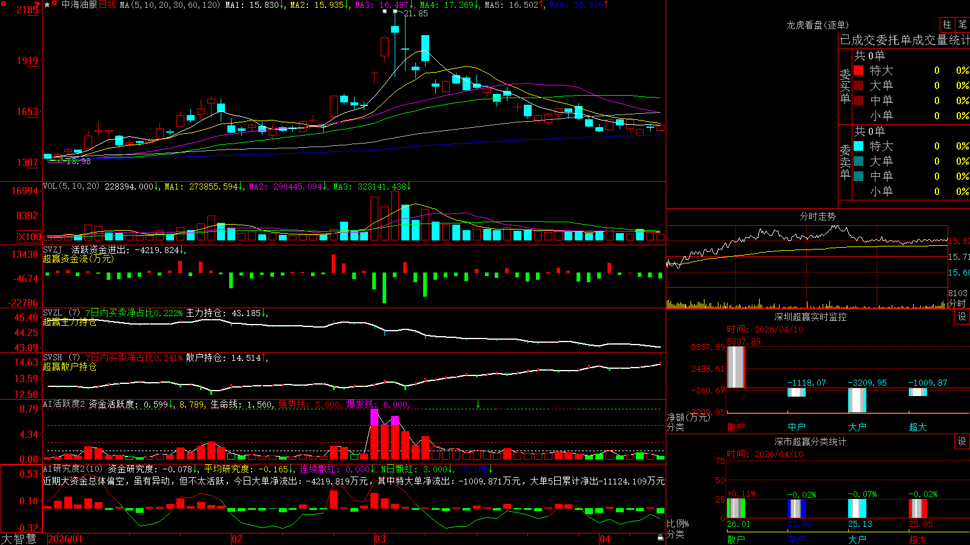Click the AI研究度2(10) indicator label
This screenshot has width=970, height=545.
73,469
